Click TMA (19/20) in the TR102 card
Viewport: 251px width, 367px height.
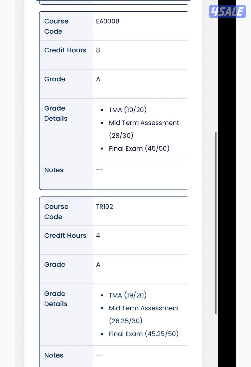[x=128, y=295]
